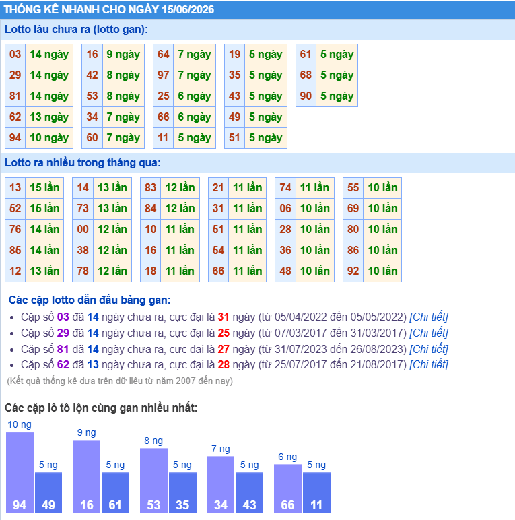515x520 pixels.
Task: Select number 42 in lotto gan table
Action: click(x=92, y=75)
